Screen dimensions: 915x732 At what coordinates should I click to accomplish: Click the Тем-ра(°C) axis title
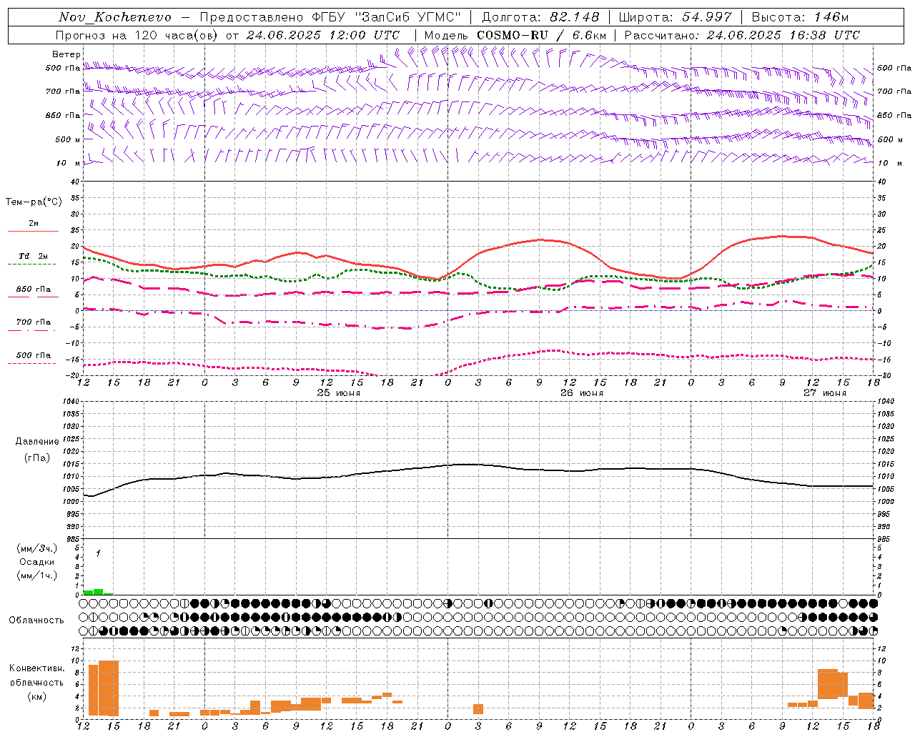34,202
